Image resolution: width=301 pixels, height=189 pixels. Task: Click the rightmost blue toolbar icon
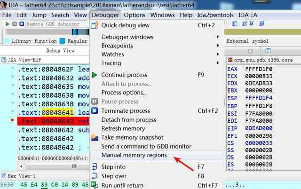[x=261, y=24]
